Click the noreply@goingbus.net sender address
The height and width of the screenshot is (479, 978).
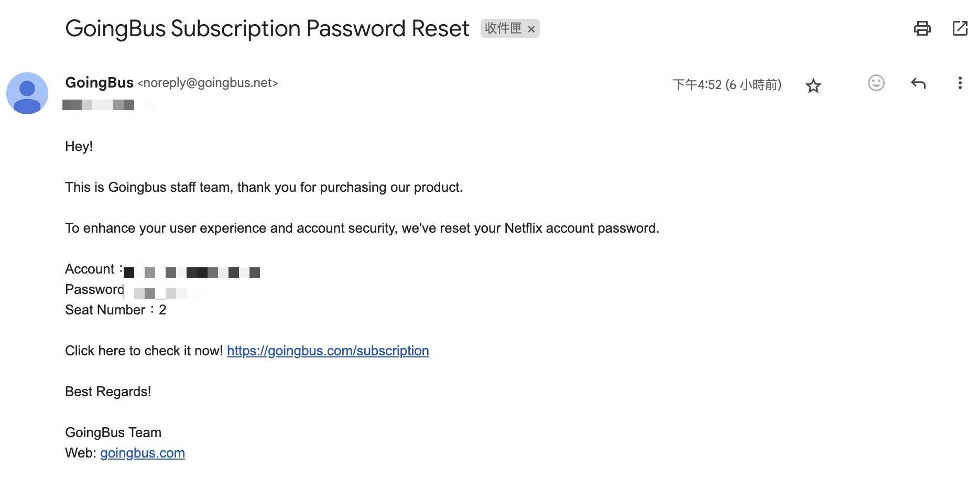click(x=208, y=83)
